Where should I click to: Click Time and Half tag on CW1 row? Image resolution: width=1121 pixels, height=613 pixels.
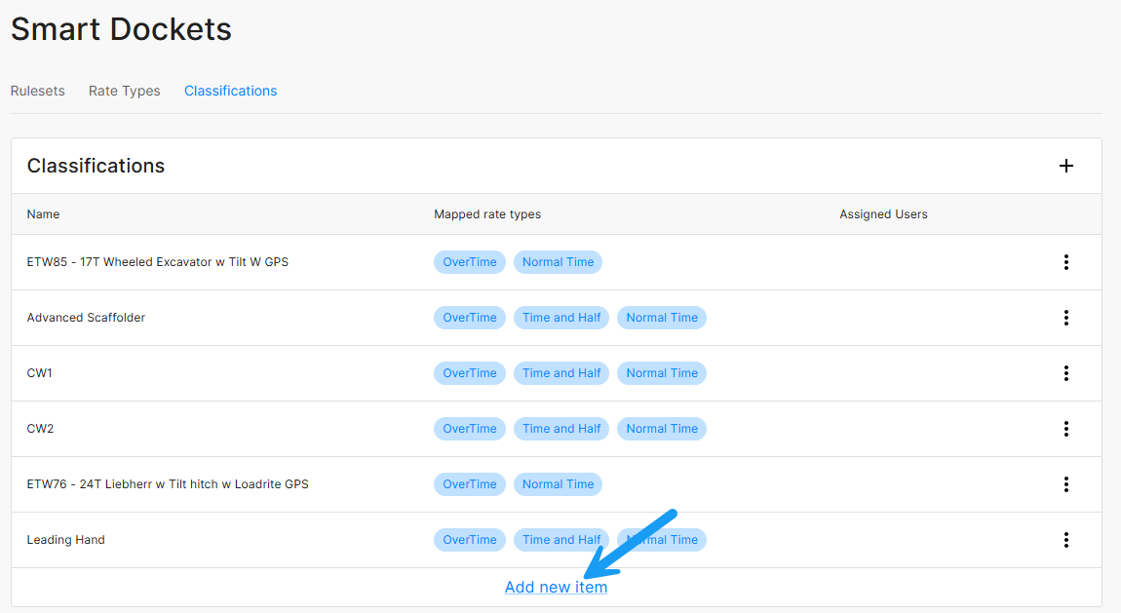click(561, 373)
